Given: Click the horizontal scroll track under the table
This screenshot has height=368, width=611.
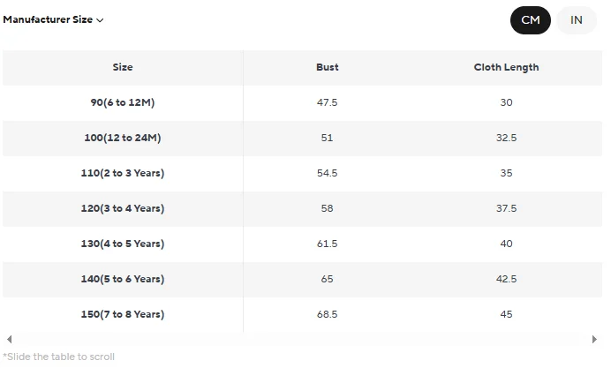Looking at the screenshot, I should point(302,339).
